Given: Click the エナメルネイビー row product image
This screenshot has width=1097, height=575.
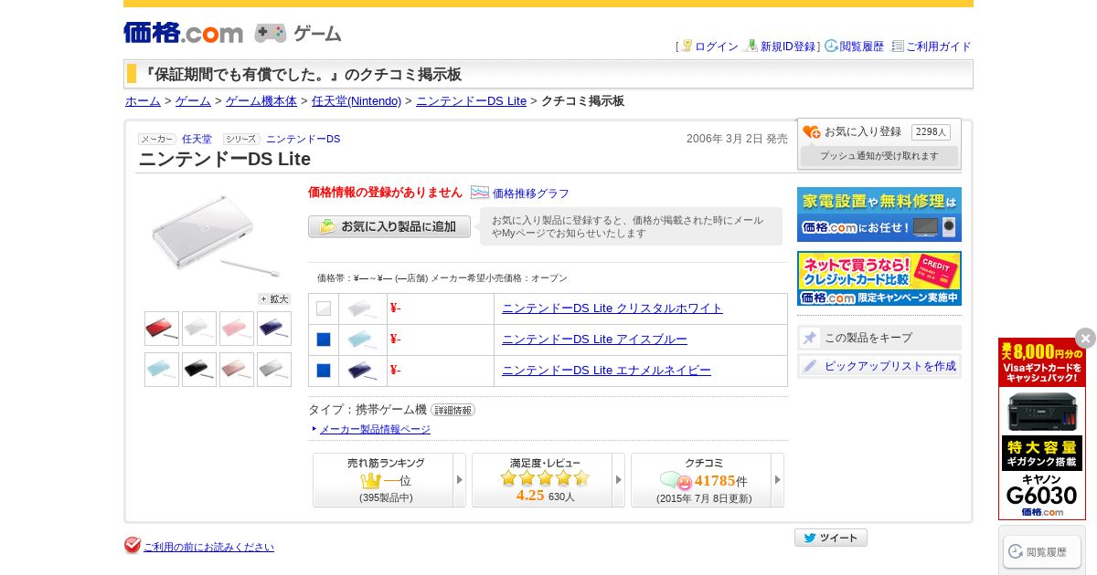Looking at the screenshot, I should tap(363, 371).
